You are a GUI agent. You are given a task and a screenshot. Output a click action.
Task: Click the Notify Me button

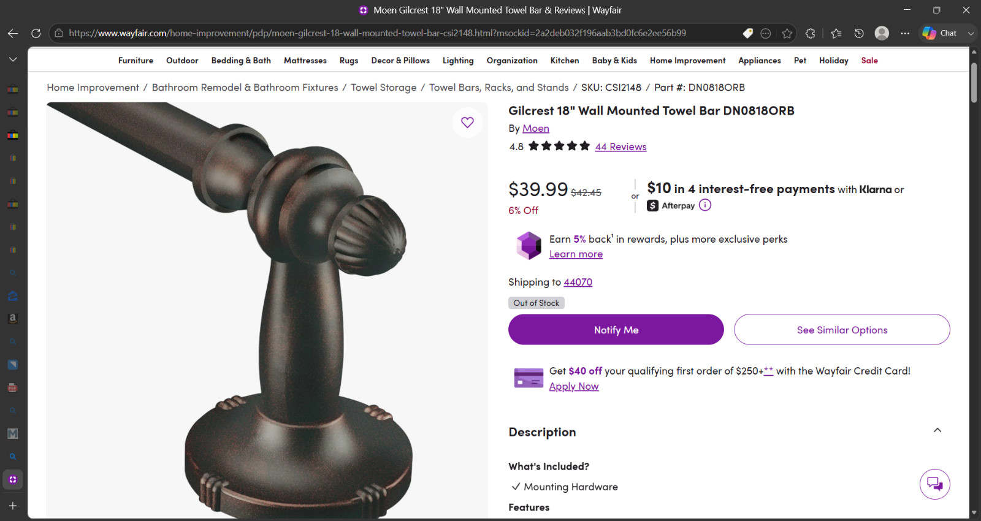coord(616,330)
